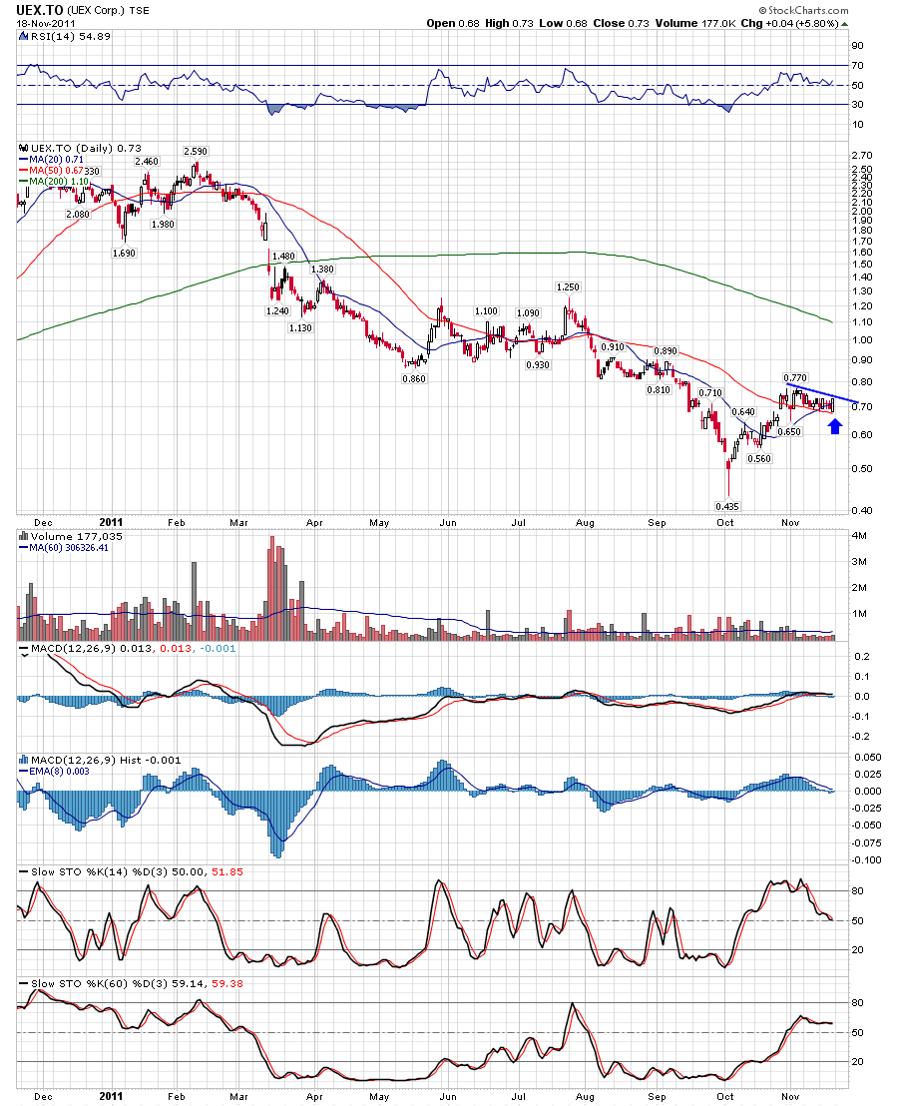Select the (UEX Corp.) company name
The image size is (898, 1106).
tap(96, 11)
